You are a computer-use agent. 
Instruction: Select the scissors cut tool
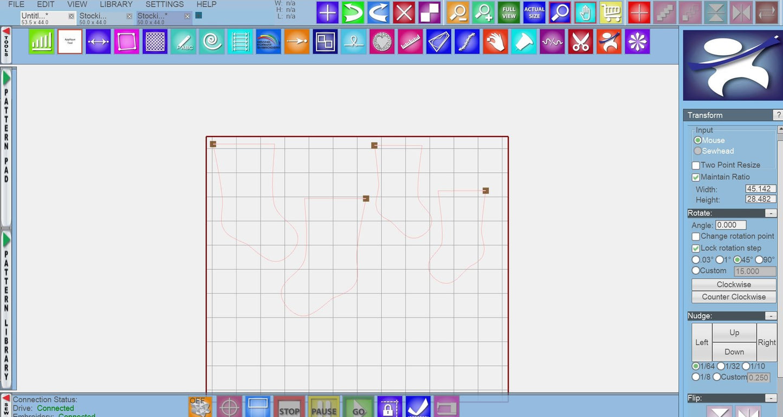click(580, 42)
